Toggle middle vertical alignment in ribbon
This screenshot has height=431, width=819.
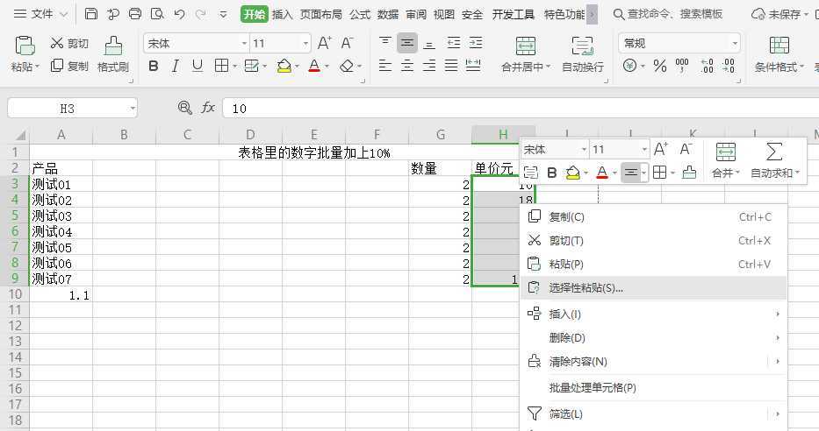coord(407,43)
